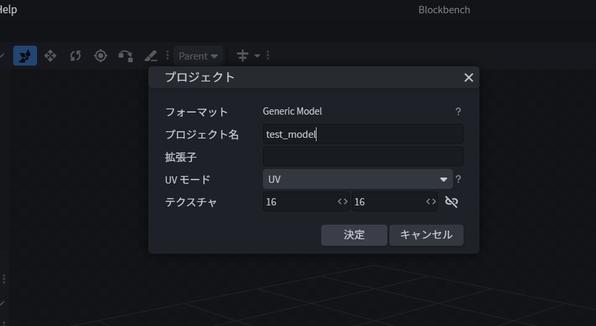
Task: Click the texture height slider arrows
Action: point(430,201)
